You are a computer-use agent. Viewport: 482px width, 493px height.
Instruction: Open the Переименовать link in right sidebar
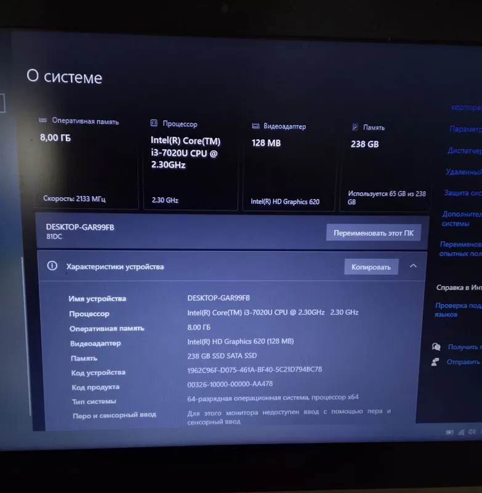(x=460, y=249)
